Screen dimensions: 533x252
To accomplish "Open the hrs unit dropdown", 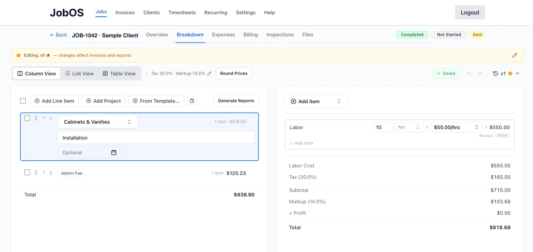I will 409,127.
